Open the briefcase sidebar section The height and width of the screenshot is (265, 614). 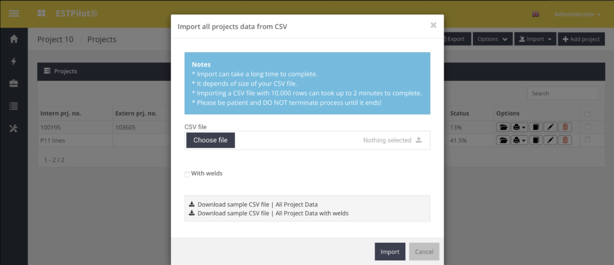click(14, 84)
